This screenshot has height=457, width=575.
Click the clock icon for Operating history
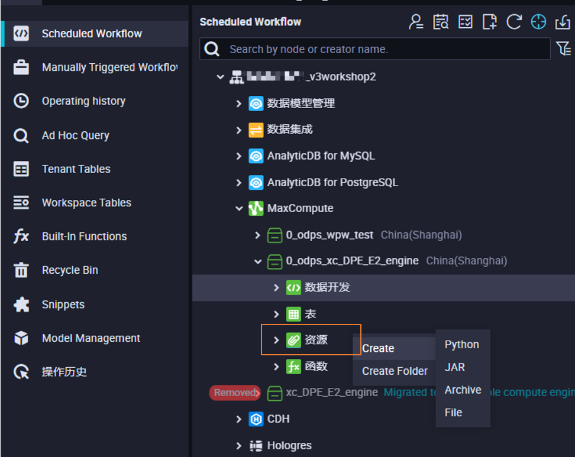pyautogui.click(x=21, y=101)
